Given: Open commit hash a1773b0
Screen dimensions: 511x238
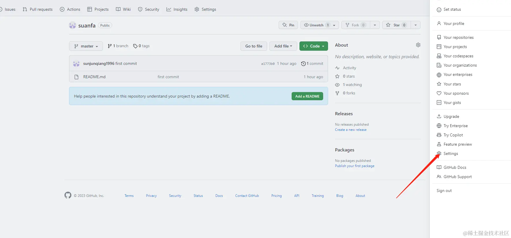Looking at the screenshot, I should coord(268,64).
